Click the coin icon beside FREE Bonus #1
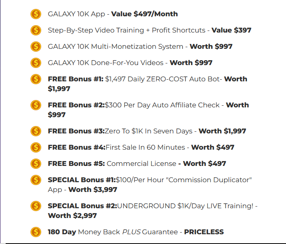 [x=36, y=79]
